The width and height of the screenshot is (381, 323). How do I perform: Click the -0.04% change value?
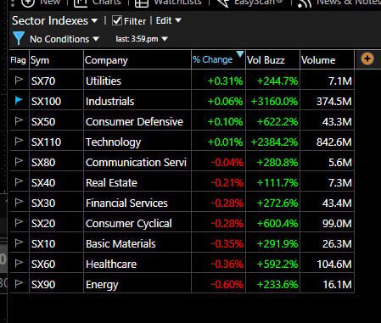(227, 163)
